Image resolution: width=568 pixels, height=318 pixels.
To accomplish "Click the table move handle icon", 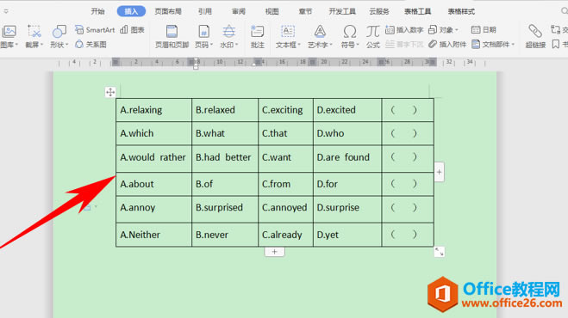I will click(110, 92).
